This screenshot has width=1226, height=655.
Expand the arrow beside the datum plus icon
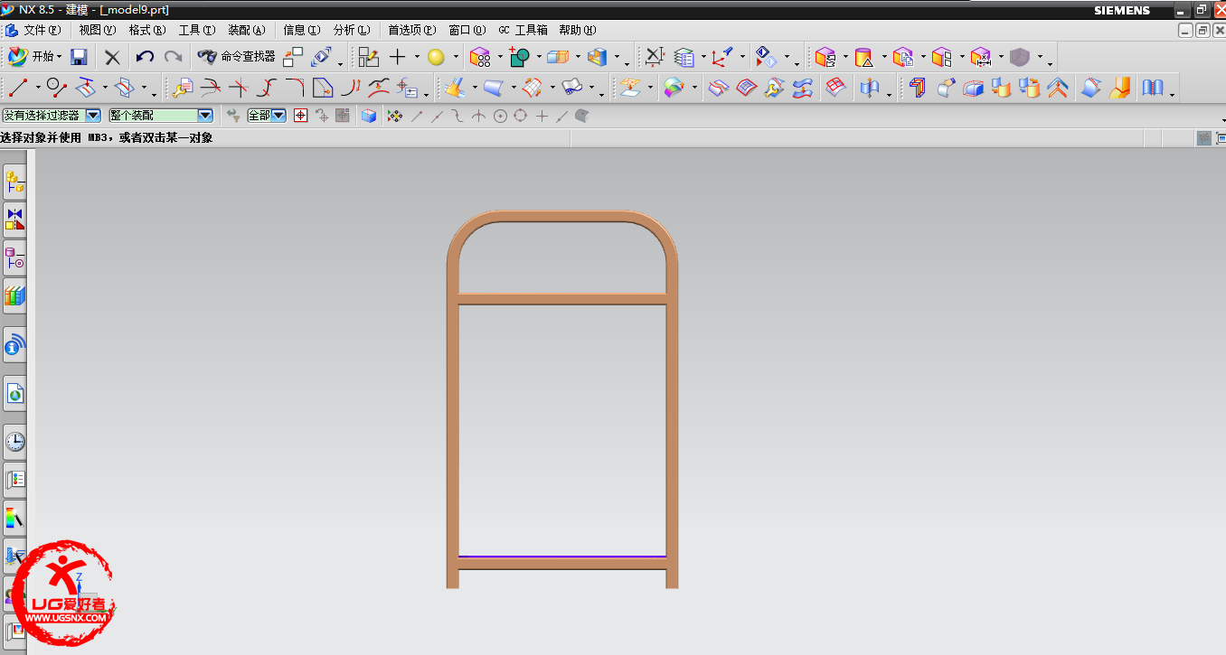(x=417, y=57)
